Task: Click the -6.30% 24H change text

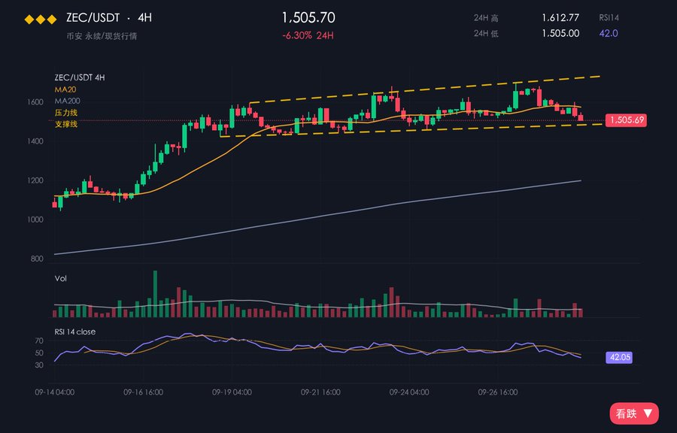Action: (308, 35)
